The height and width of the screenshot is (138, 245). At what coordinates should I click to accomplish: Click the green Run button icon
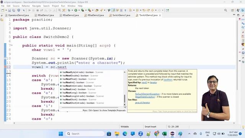click(76, 10)
